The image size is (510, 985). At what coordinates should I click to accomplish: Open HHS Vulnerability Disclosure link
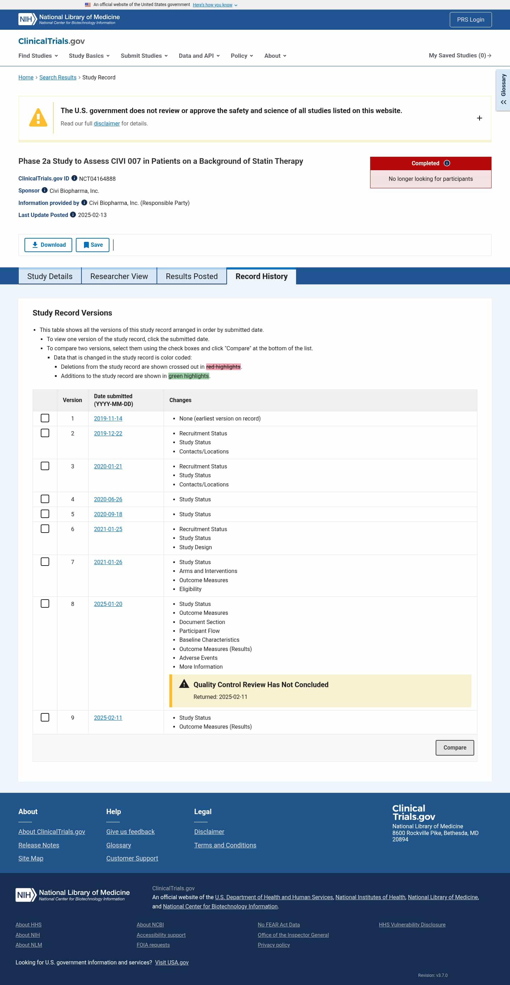(412, 924)
